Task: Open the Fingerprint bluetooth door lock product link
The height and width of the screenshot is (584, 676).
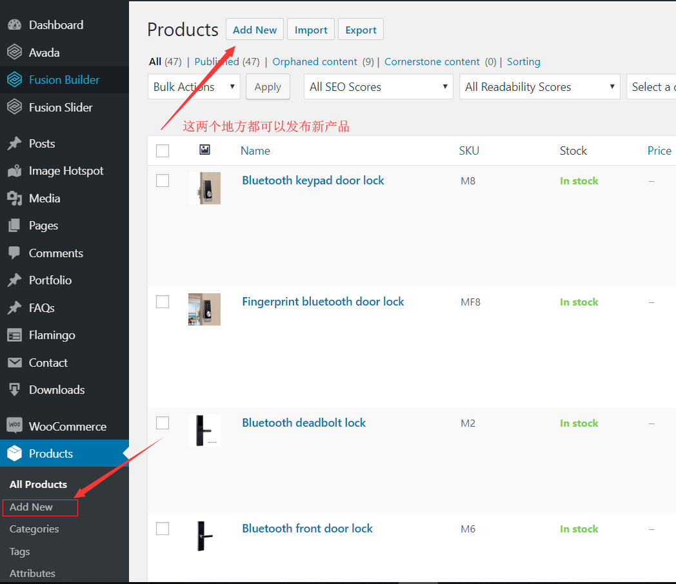Action: [x=323, y=302]
